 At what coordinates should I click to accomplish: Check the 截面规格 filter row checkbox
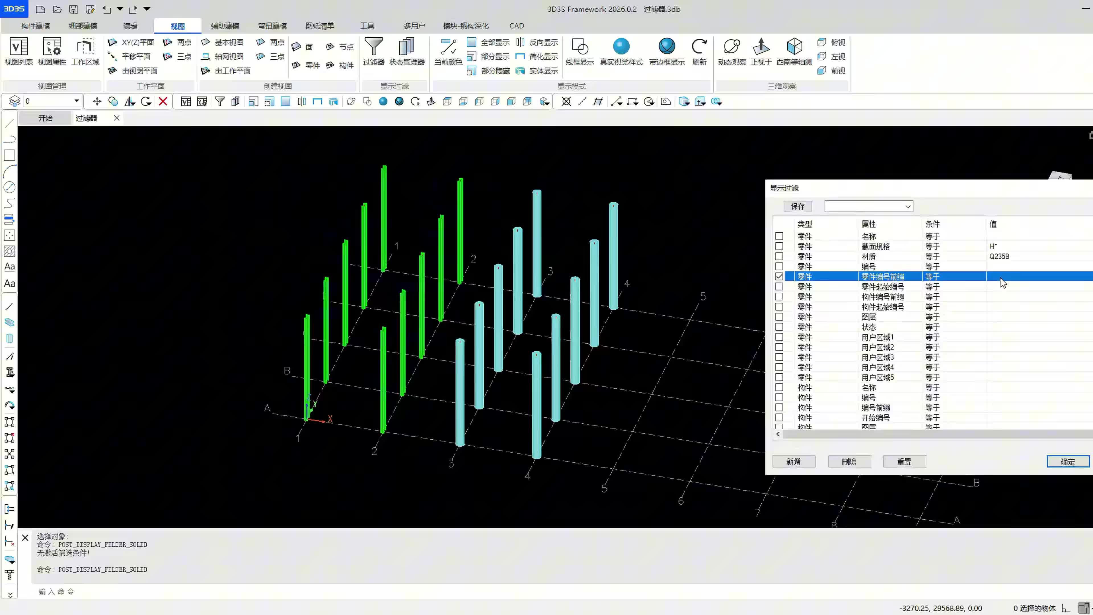click(779, 246)
